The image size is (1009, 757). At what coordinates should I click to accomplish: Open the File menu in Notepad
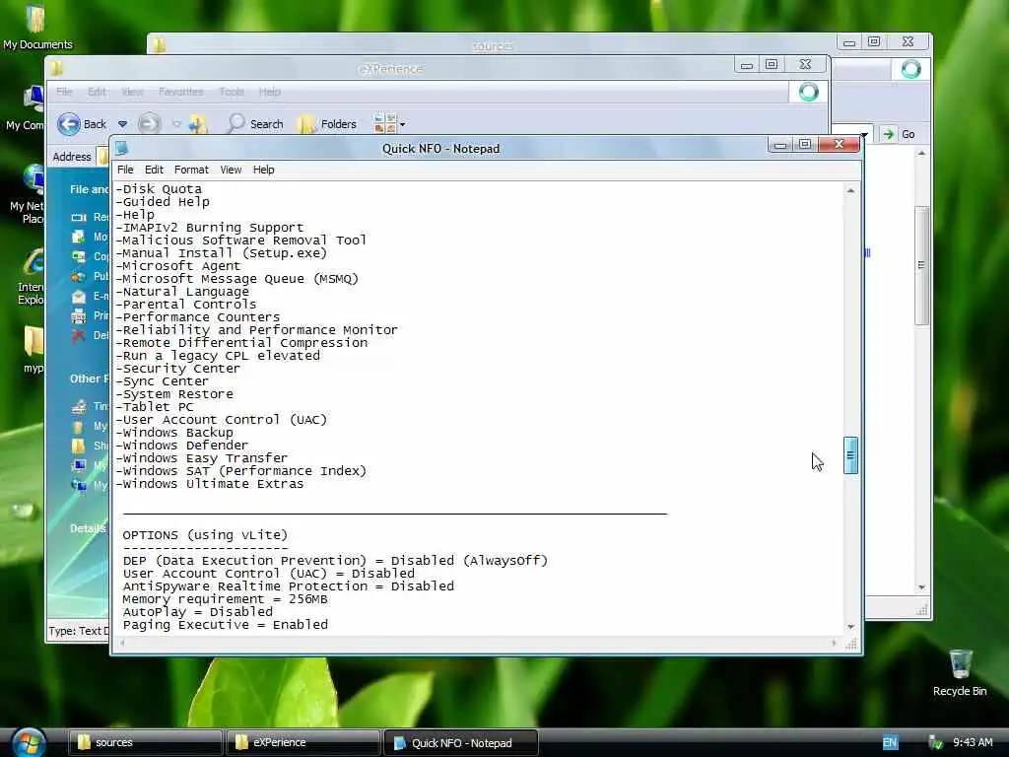[x=125, y=170]
